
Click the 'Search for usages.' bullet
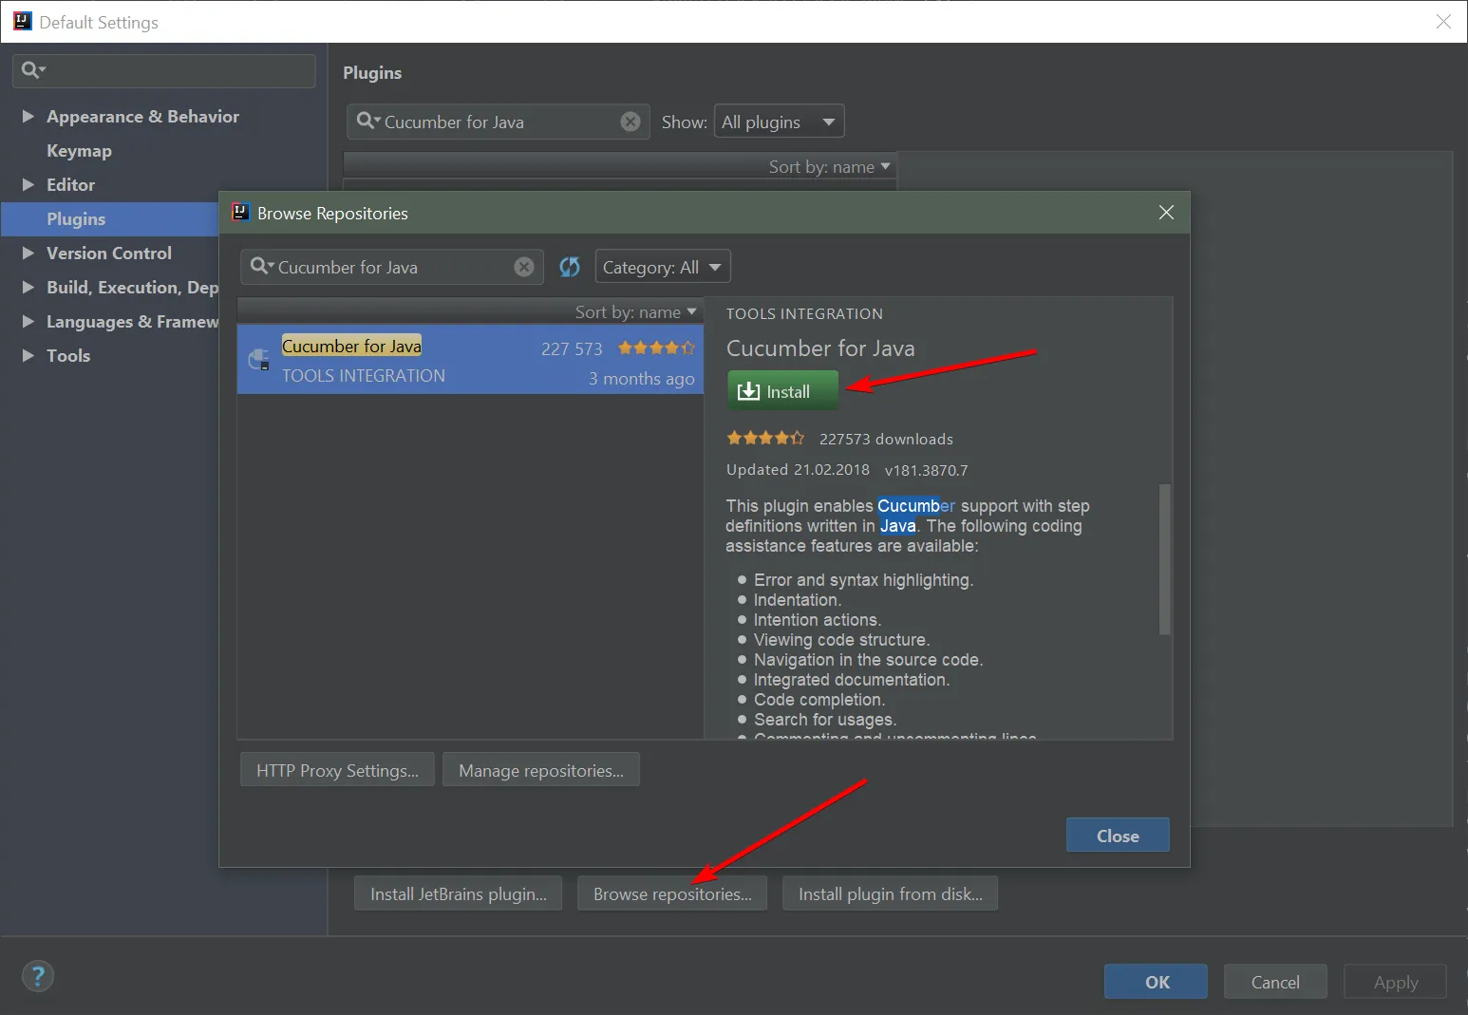coord(825,720)
